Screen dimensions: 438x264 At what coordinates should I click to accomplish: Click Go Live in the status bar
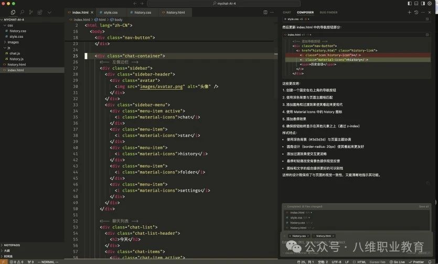(x=399, y=261)
